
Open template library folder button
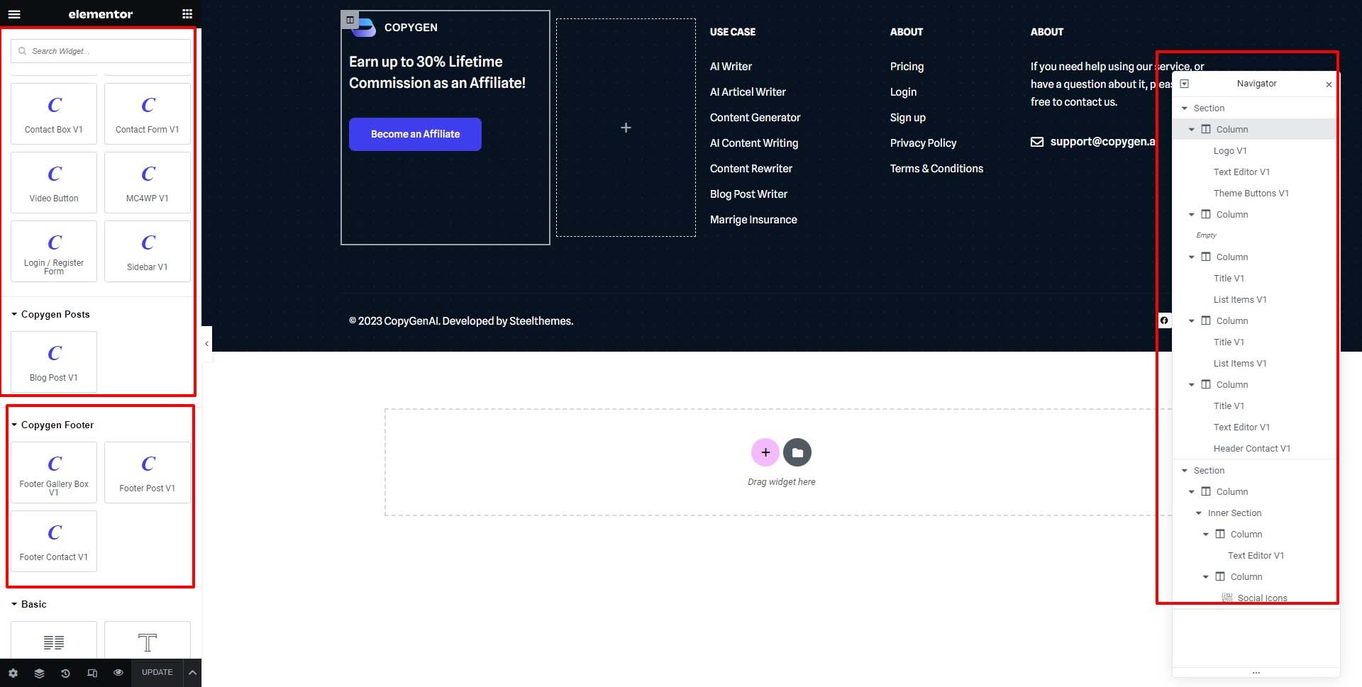click(797, 452)
